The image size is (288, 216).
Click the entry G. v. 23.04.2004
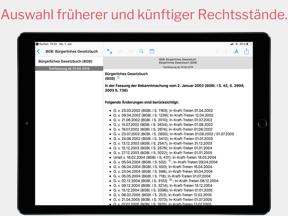[x=163, y=172]
